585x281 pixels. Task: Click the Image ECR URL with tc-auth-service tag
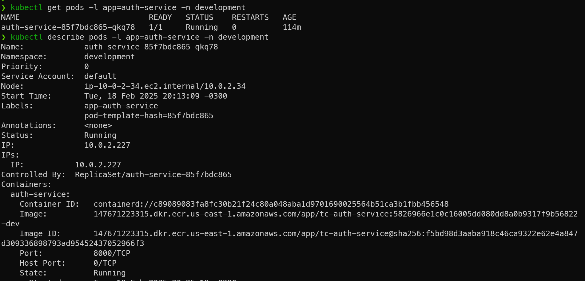336,214
